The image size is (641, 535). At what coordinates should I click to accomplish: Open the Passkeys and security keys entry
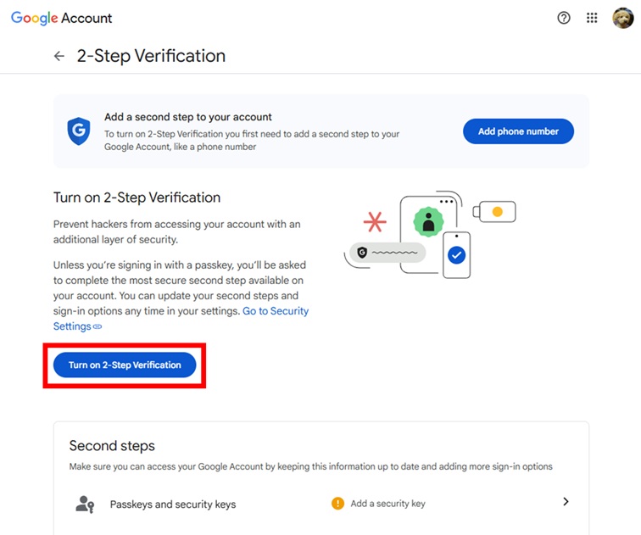[173, 504]
